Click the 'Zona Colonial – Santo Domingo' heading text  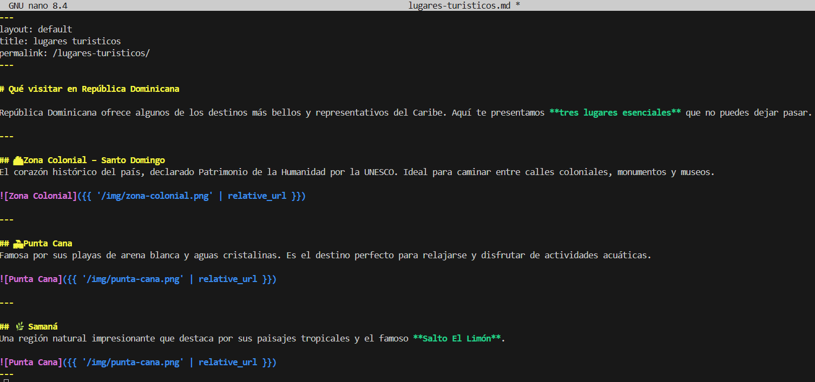(x=94, y=160)
